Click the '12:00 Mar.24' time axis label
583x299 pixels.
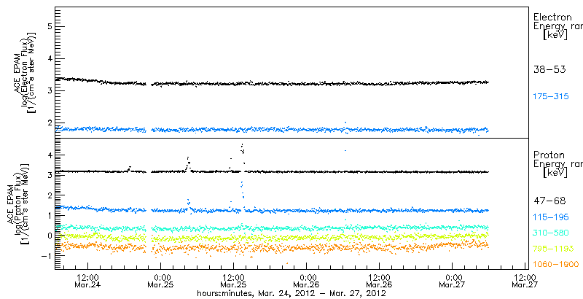tap(87, 281)
